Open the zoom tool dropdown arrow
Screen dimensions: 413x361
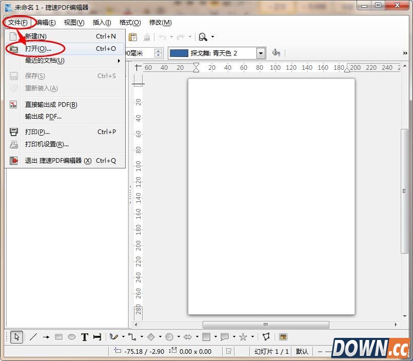[213, 37]
